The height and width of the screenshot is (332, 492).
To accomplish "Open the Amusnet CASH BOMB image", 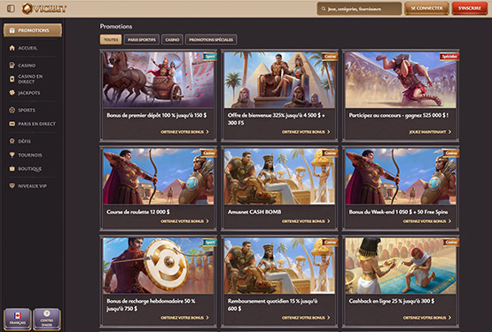I will [x=279, y=176].
